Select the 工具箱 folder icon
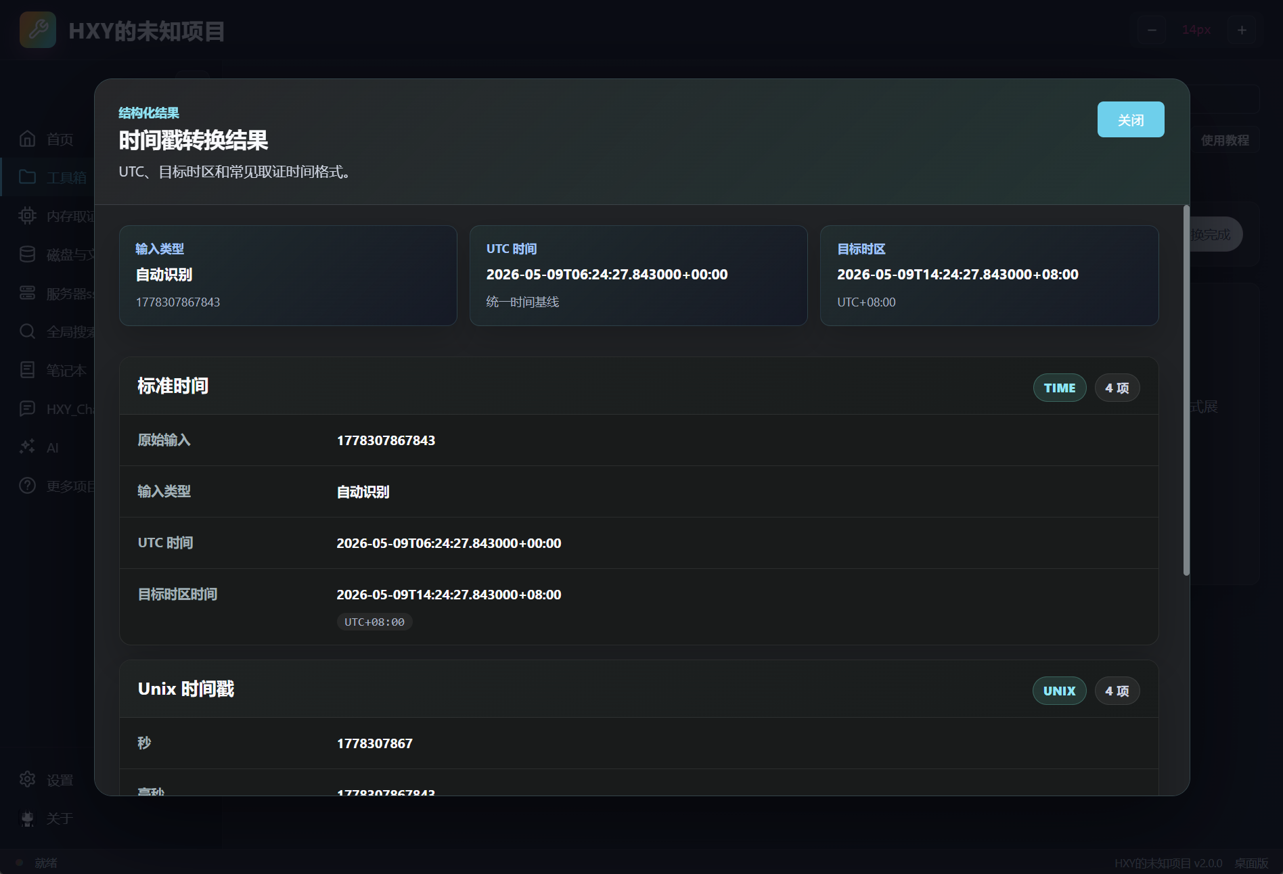The height and width of the screenshot is (874, 1283). 28,177
